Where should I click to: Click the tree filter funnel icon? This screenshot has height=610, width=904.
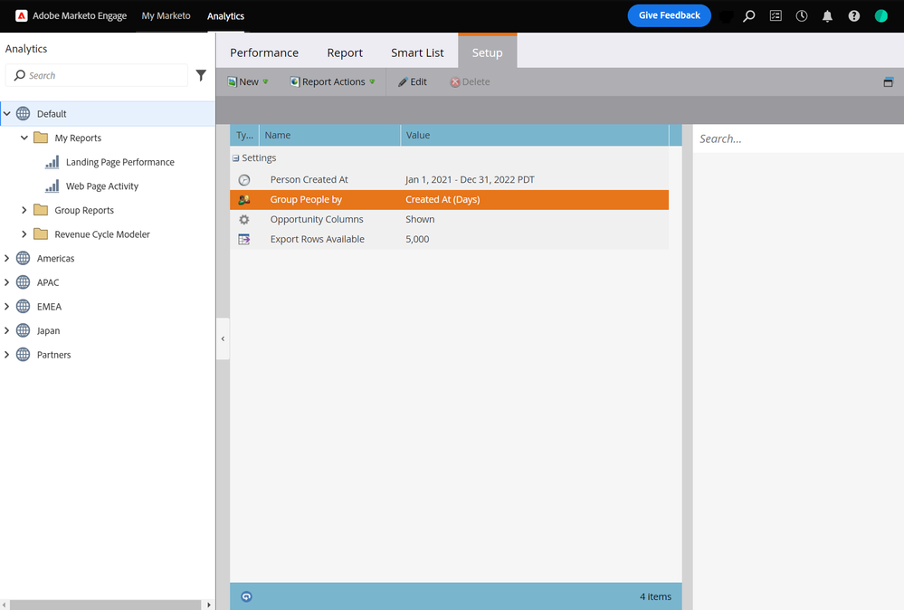point(201,75)
